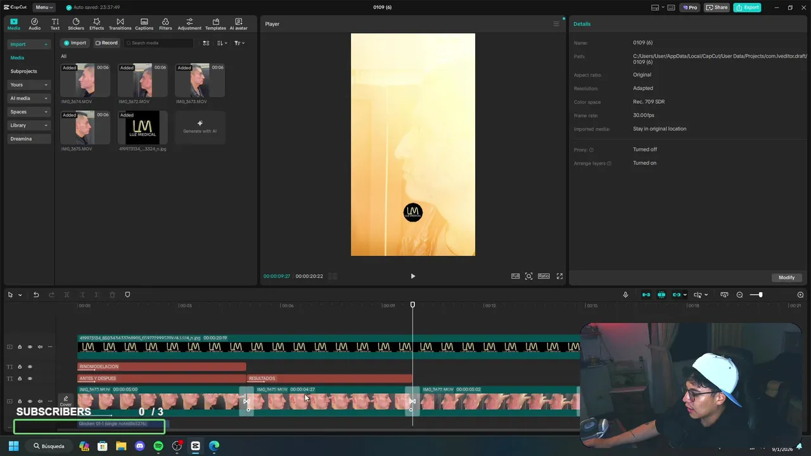
Task: Zoom in the timeline
Action: (800, 294)
